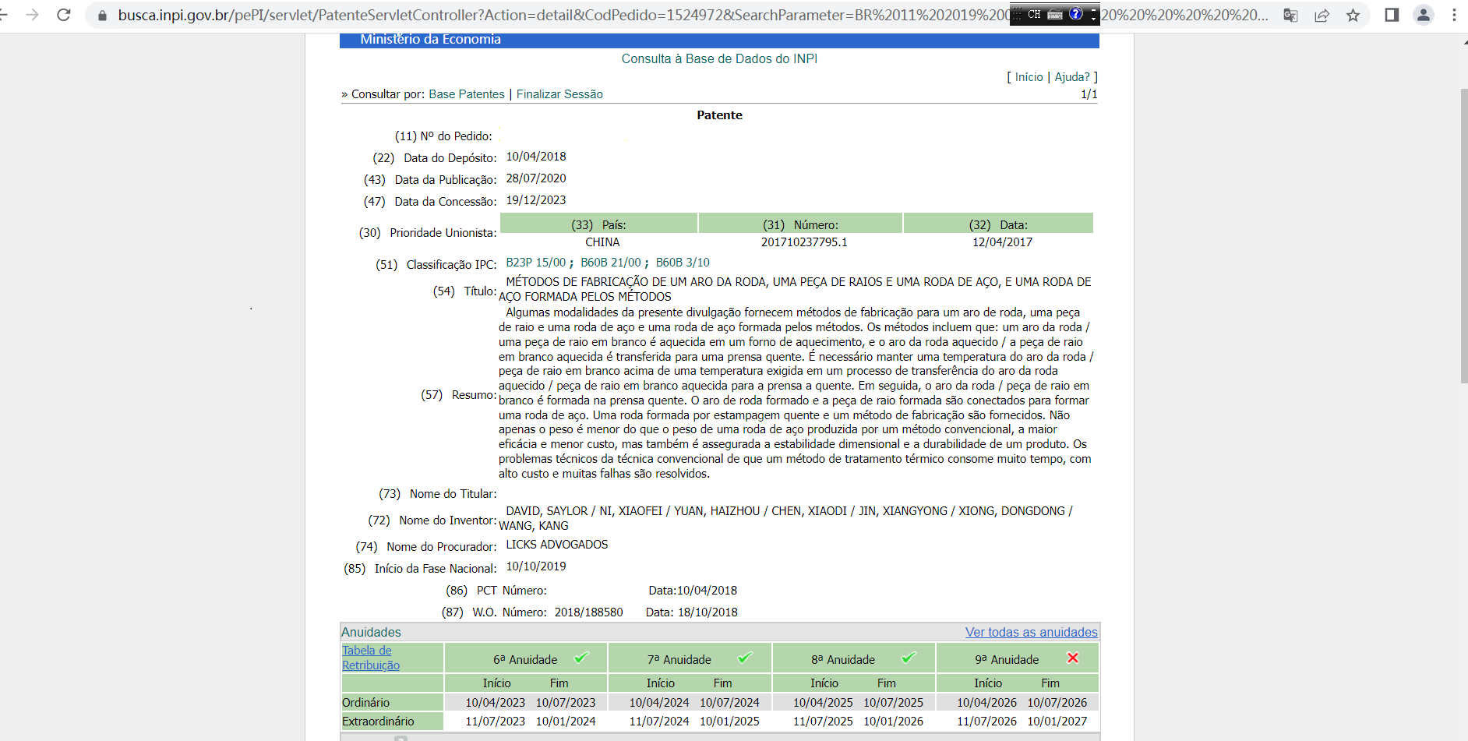This screenshot has width=1468, height=741.
Task: Click the IME help question mark icon
Action: (1076, 13)
